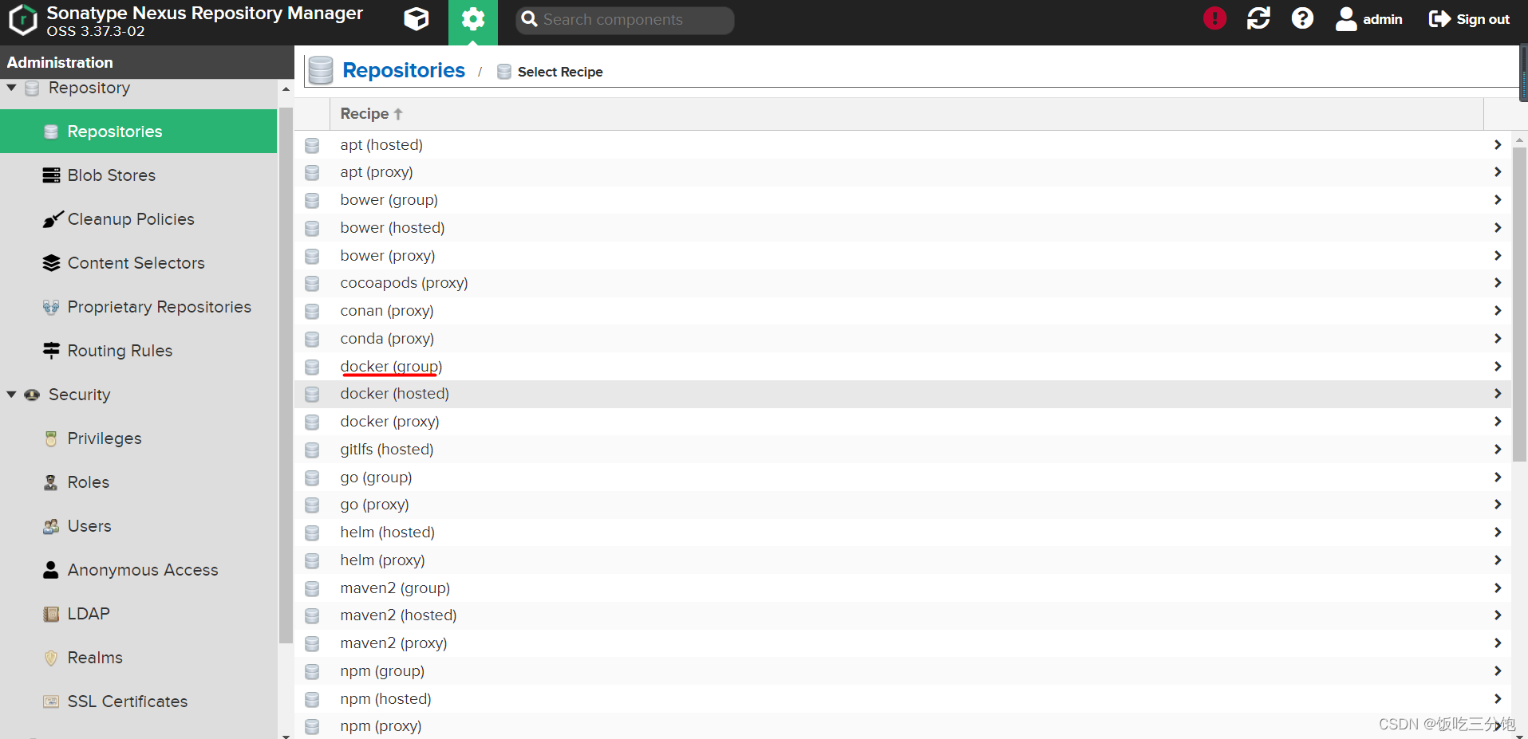Select npm (hosted) recipe
The height and width of the screenshot is (739, 1528).
click(x=902, y=699)
